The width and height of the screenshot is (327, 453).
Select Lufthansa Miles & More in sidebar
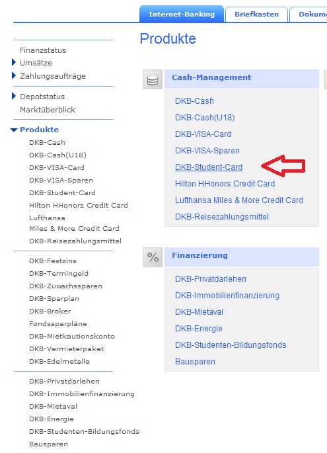point(74,223)
